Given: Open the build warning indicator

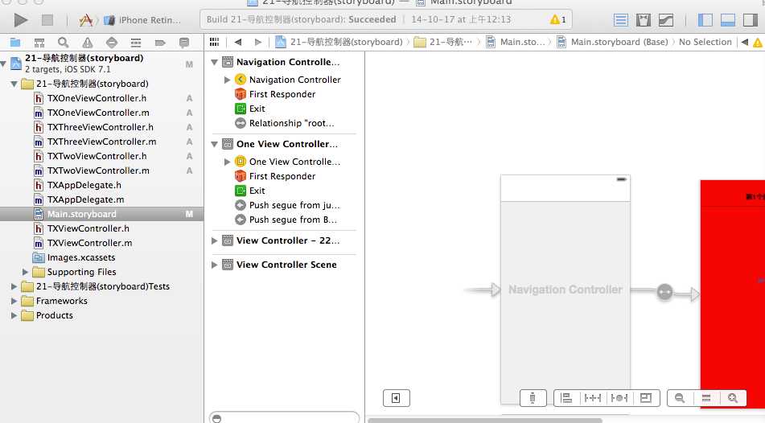Looking at the screenshot, I should point(557,19).
